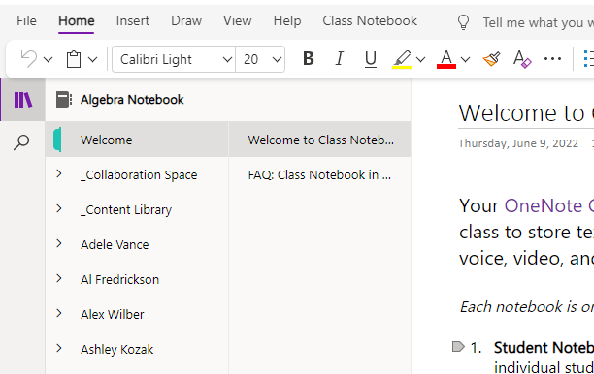Expand the Al Fredrickson section group
Viewport: 594px width, 374px height.
click(x=59, y=279)
